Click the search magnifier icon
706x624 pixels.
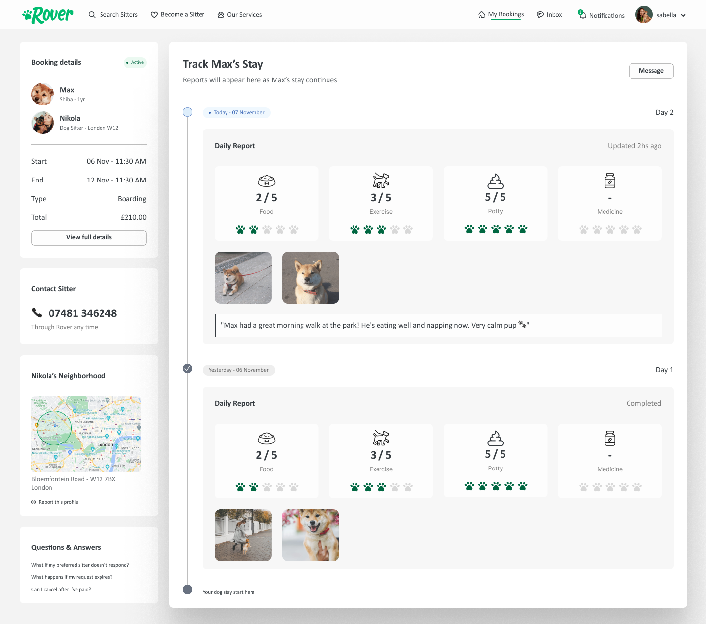[x=92, y=15]
